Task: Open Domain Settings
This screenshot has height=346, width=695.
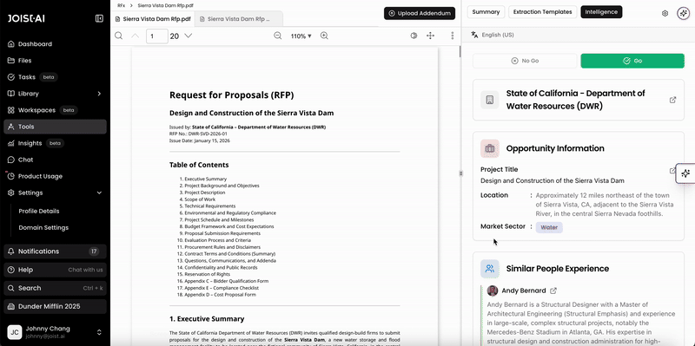Action: click(x=43, y=228)
